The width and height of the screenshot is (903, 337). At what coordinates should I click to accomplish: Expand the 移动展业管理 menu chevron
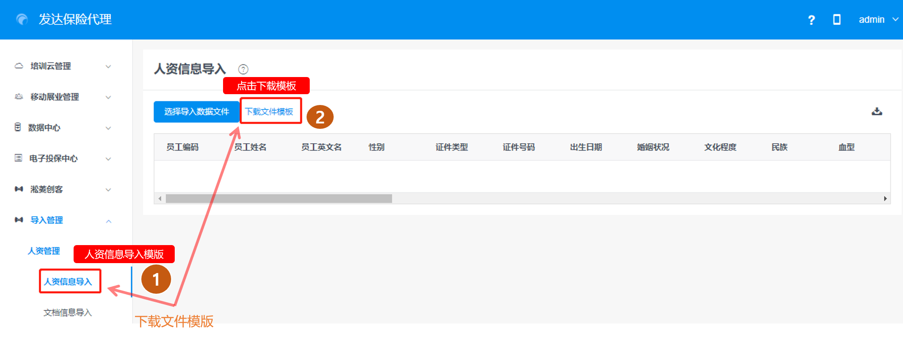(x=108, y=97)
